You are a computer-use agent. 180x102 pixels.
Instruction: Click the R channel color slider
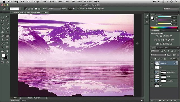tap(165, 17)
